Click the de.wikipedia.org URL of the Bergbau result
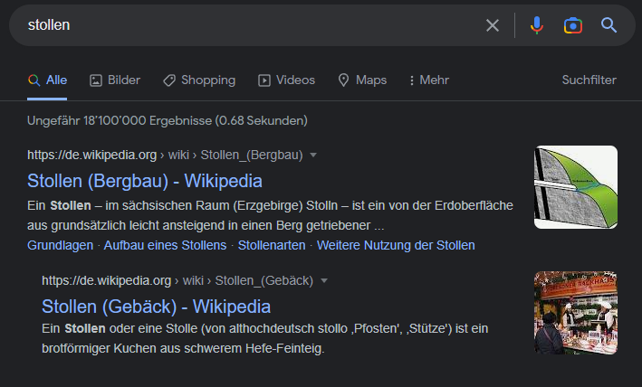Viewport: 642px width, 387px height. pos(165,155)
